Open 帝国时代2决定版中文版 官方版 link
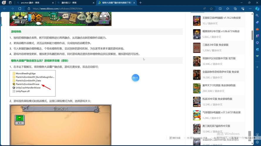 pyautogui.click(x=219, y=58)
